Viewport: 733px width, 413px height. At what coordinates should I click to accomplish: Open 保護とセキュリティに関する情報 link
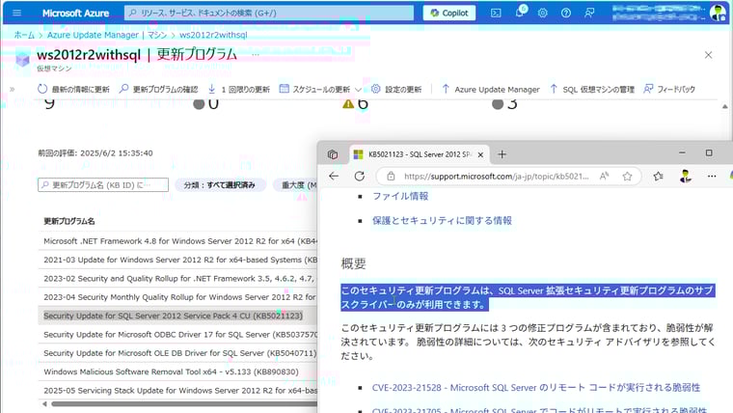pos(442,221)
